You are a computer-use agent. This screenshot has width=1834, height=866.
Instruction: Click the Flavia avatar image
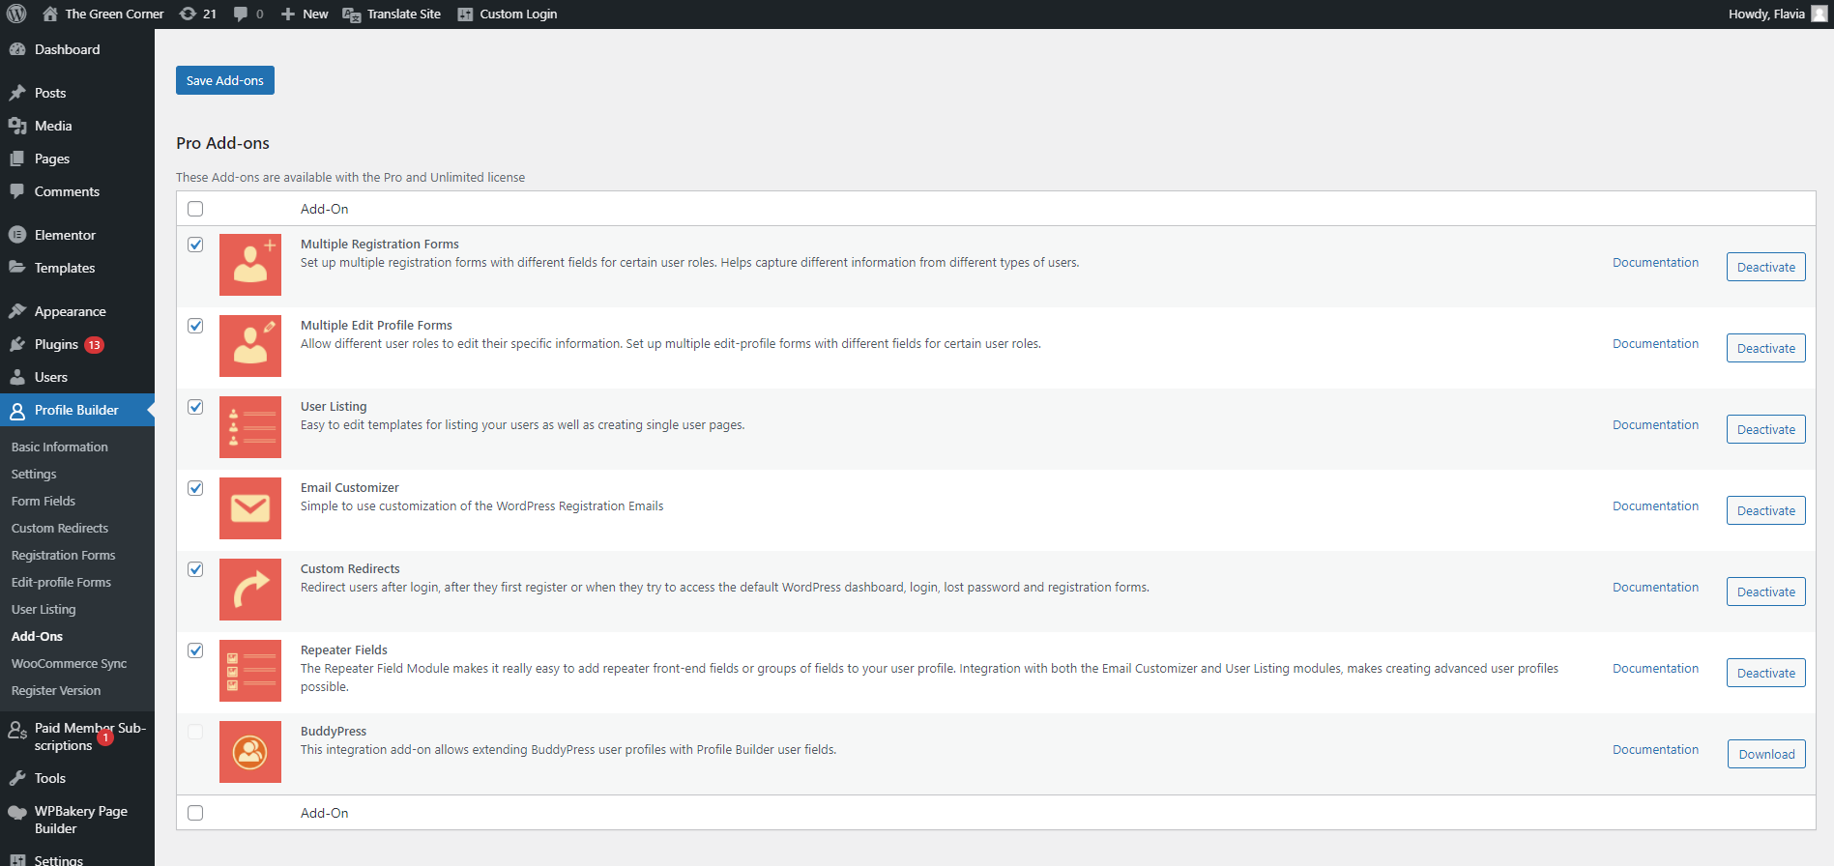click(x=1819, y=14)
